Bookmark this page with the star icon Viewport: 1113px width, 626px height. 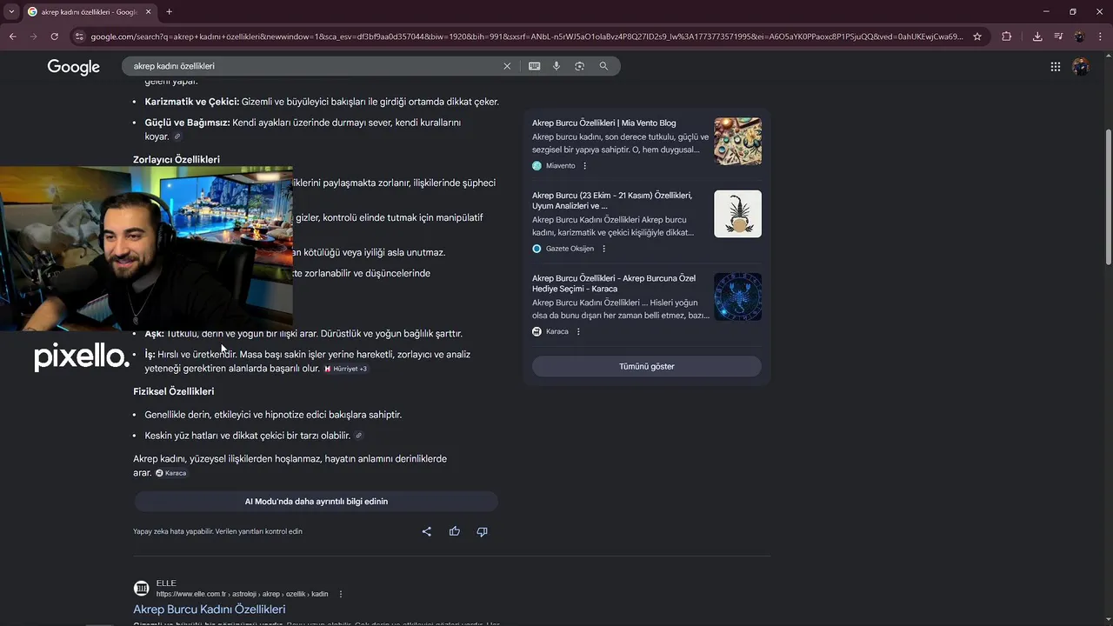(977, 37)
